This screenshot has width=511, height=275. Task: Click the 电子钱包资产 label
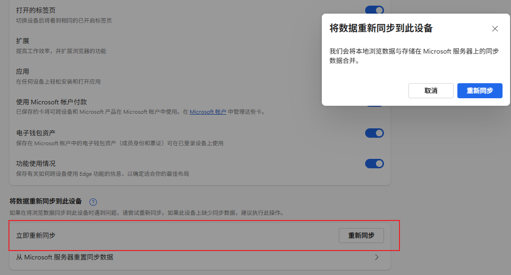coord(36,133)
